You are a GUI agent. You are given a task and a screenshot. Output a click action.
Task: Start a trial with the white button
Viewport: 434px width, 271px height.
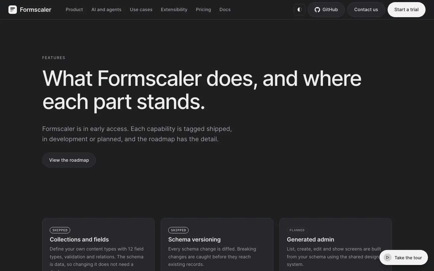click(406, 10)
